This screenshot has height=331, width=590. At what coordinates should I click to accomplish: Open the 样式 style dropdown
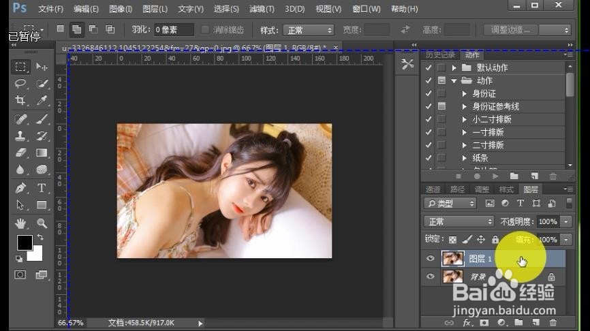[309, 30]
